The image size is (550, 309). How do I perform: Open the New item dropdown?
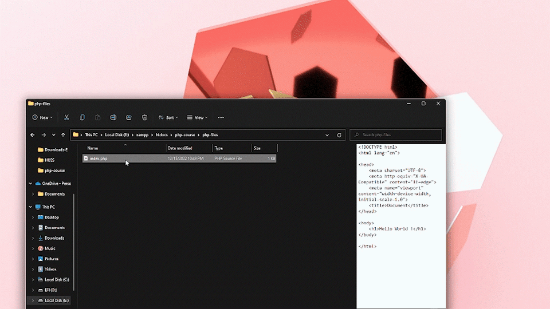43,117
